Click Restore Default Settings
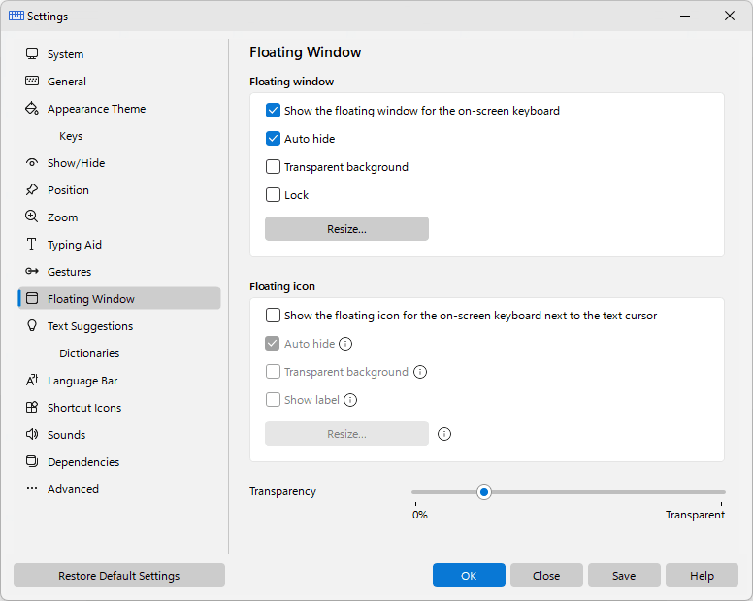 click(x=119, y=576)
